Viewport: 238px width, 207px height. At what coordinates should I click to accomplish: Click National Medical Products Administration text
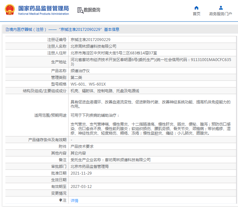click(43, 14)
